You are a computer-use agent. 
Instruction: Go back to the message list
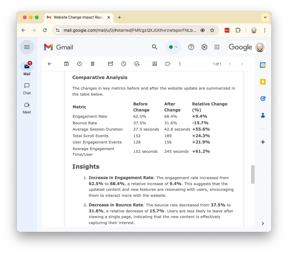coord(50,64)
